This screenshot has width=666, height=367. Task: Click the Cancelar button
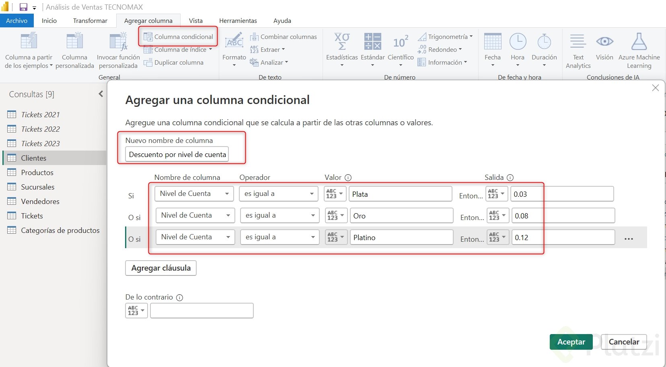tap(624, 342)
